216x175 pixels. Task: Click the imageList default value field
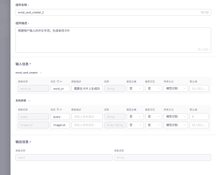pos(199,125)
